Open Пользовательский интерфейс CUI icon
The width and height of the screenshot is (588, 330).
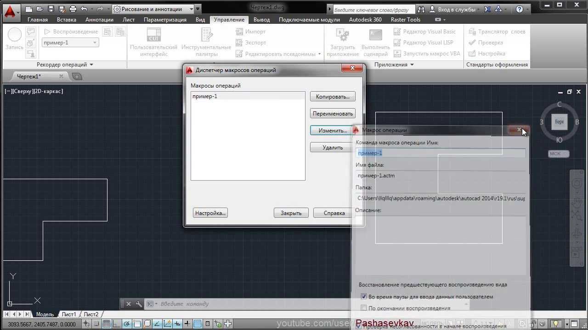(153, 35)
